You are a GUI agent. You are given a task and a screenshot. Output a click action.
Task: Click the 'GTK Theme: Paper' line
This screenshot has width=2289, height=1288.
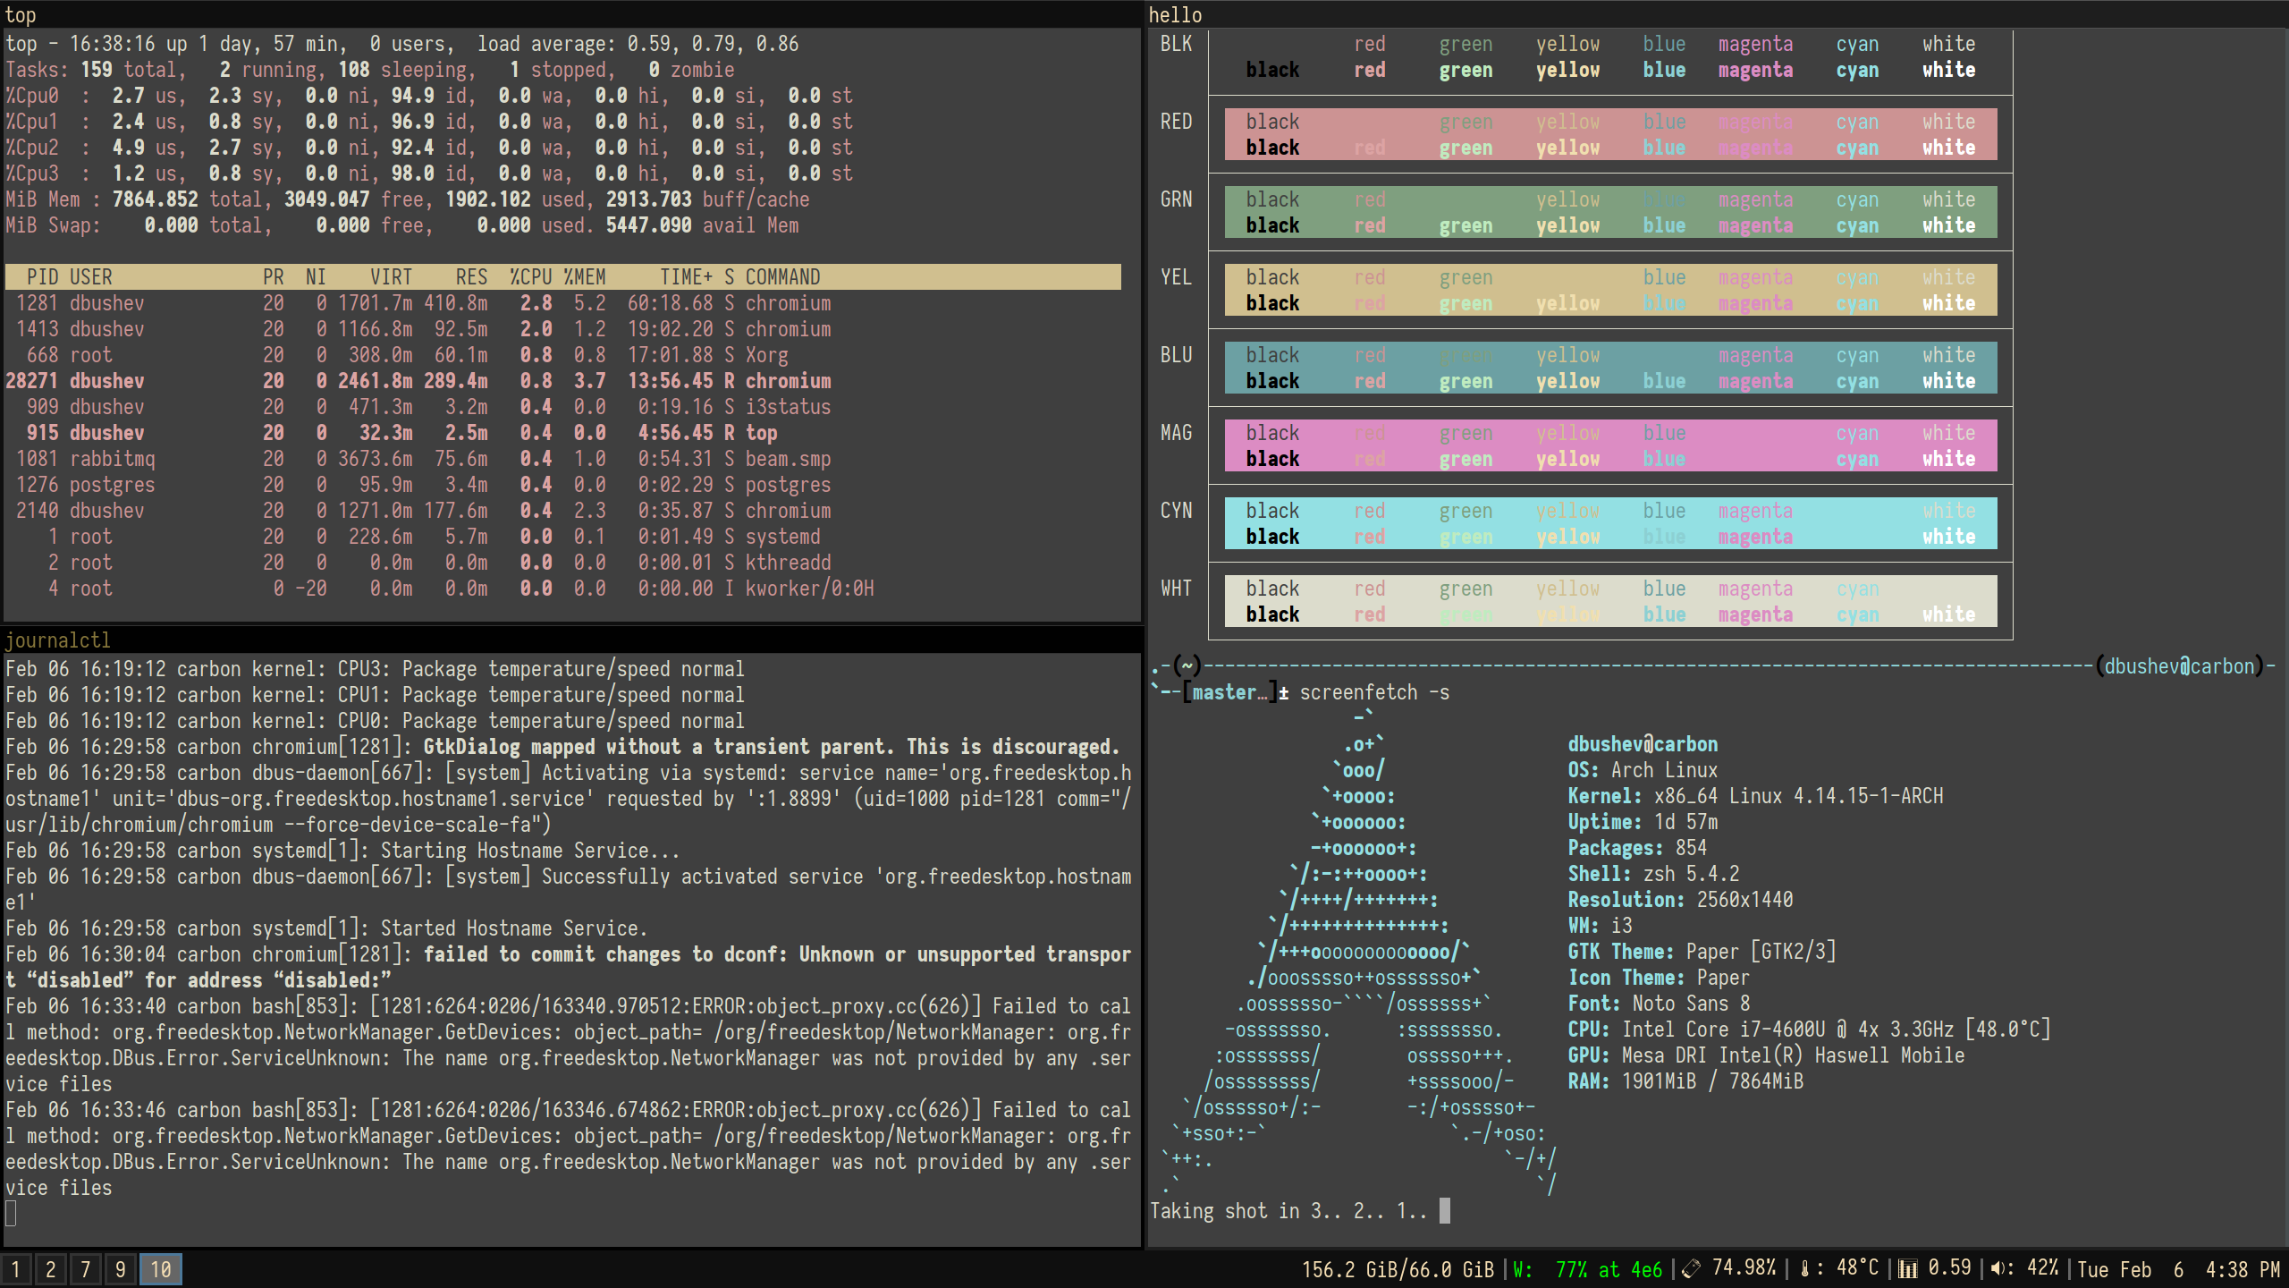[x=1702, y=952]
